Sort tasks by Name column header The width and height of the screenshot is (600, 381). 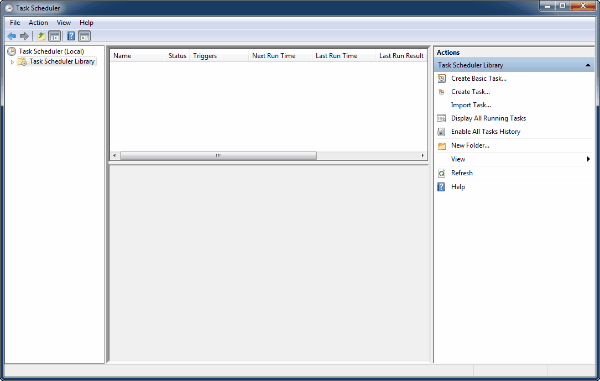click(x=138, y=56)
